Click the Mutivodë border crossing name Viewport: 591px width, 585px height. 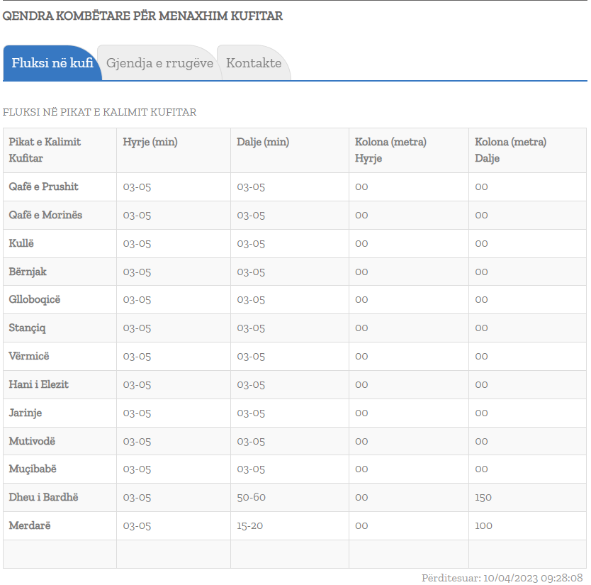[x=32, y=441]
